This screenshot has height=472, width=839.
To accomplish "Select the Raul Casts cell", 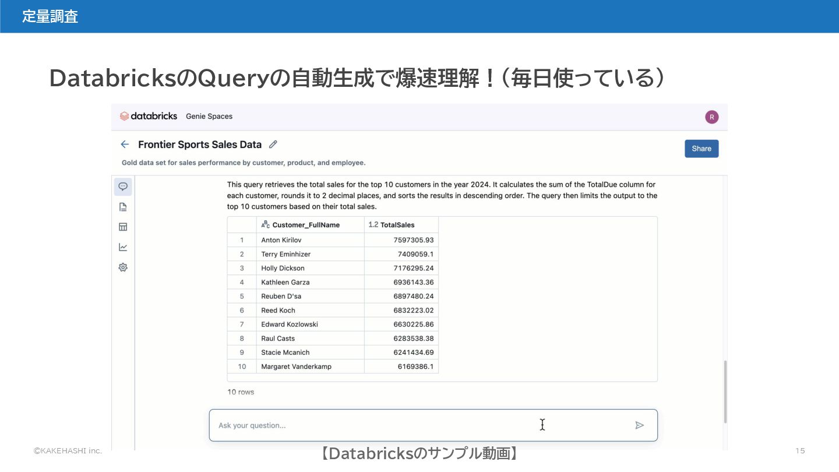I will (x=310, y=338).
